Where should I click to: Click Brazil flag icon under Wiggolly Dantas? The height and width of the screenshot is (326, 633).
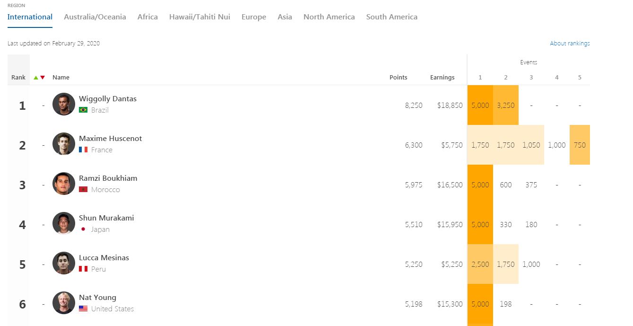coord(83,110)
